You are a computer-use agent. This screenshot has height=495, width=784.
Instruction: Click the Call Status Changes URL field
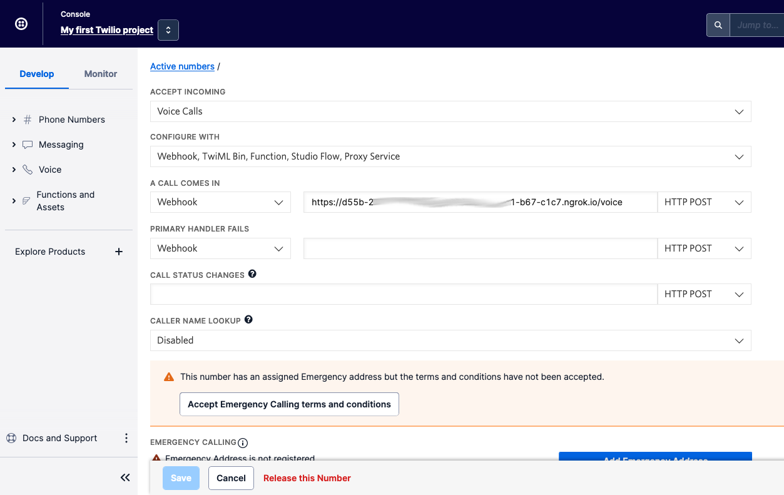pyautogui.click(x=404, y=294)
